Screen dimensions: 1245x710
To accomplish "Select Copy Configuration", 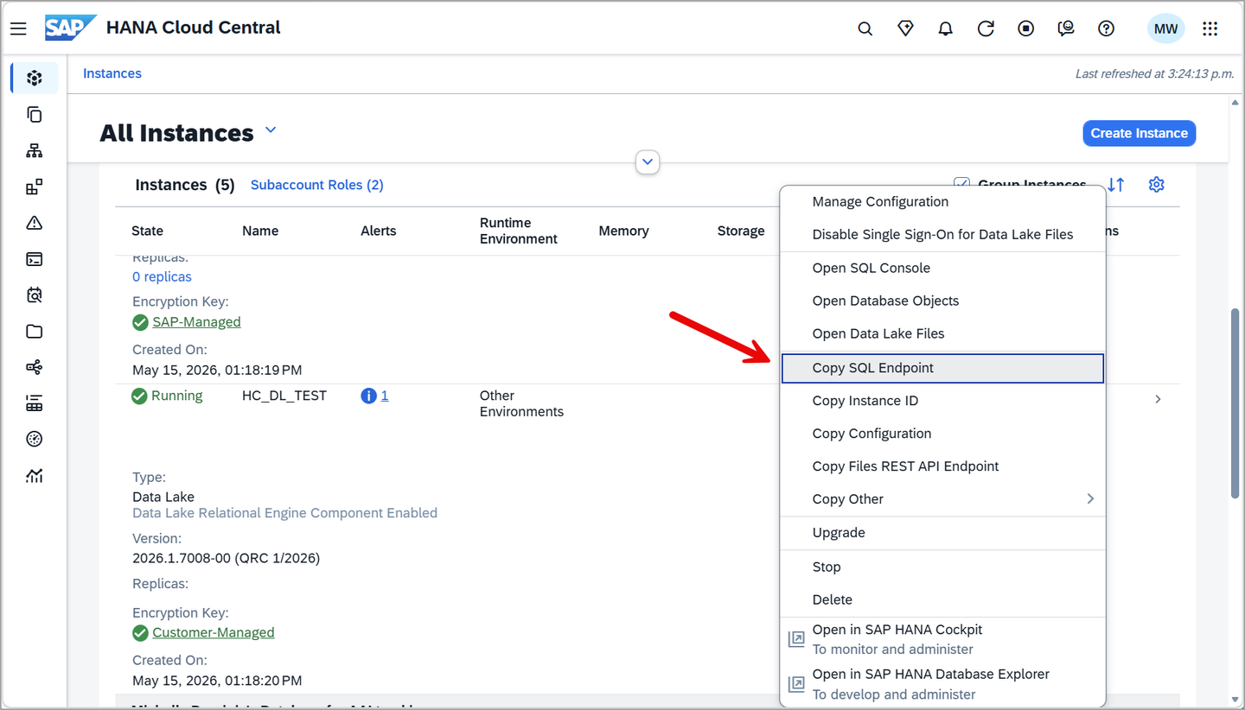I will click(x=942, y=434).
